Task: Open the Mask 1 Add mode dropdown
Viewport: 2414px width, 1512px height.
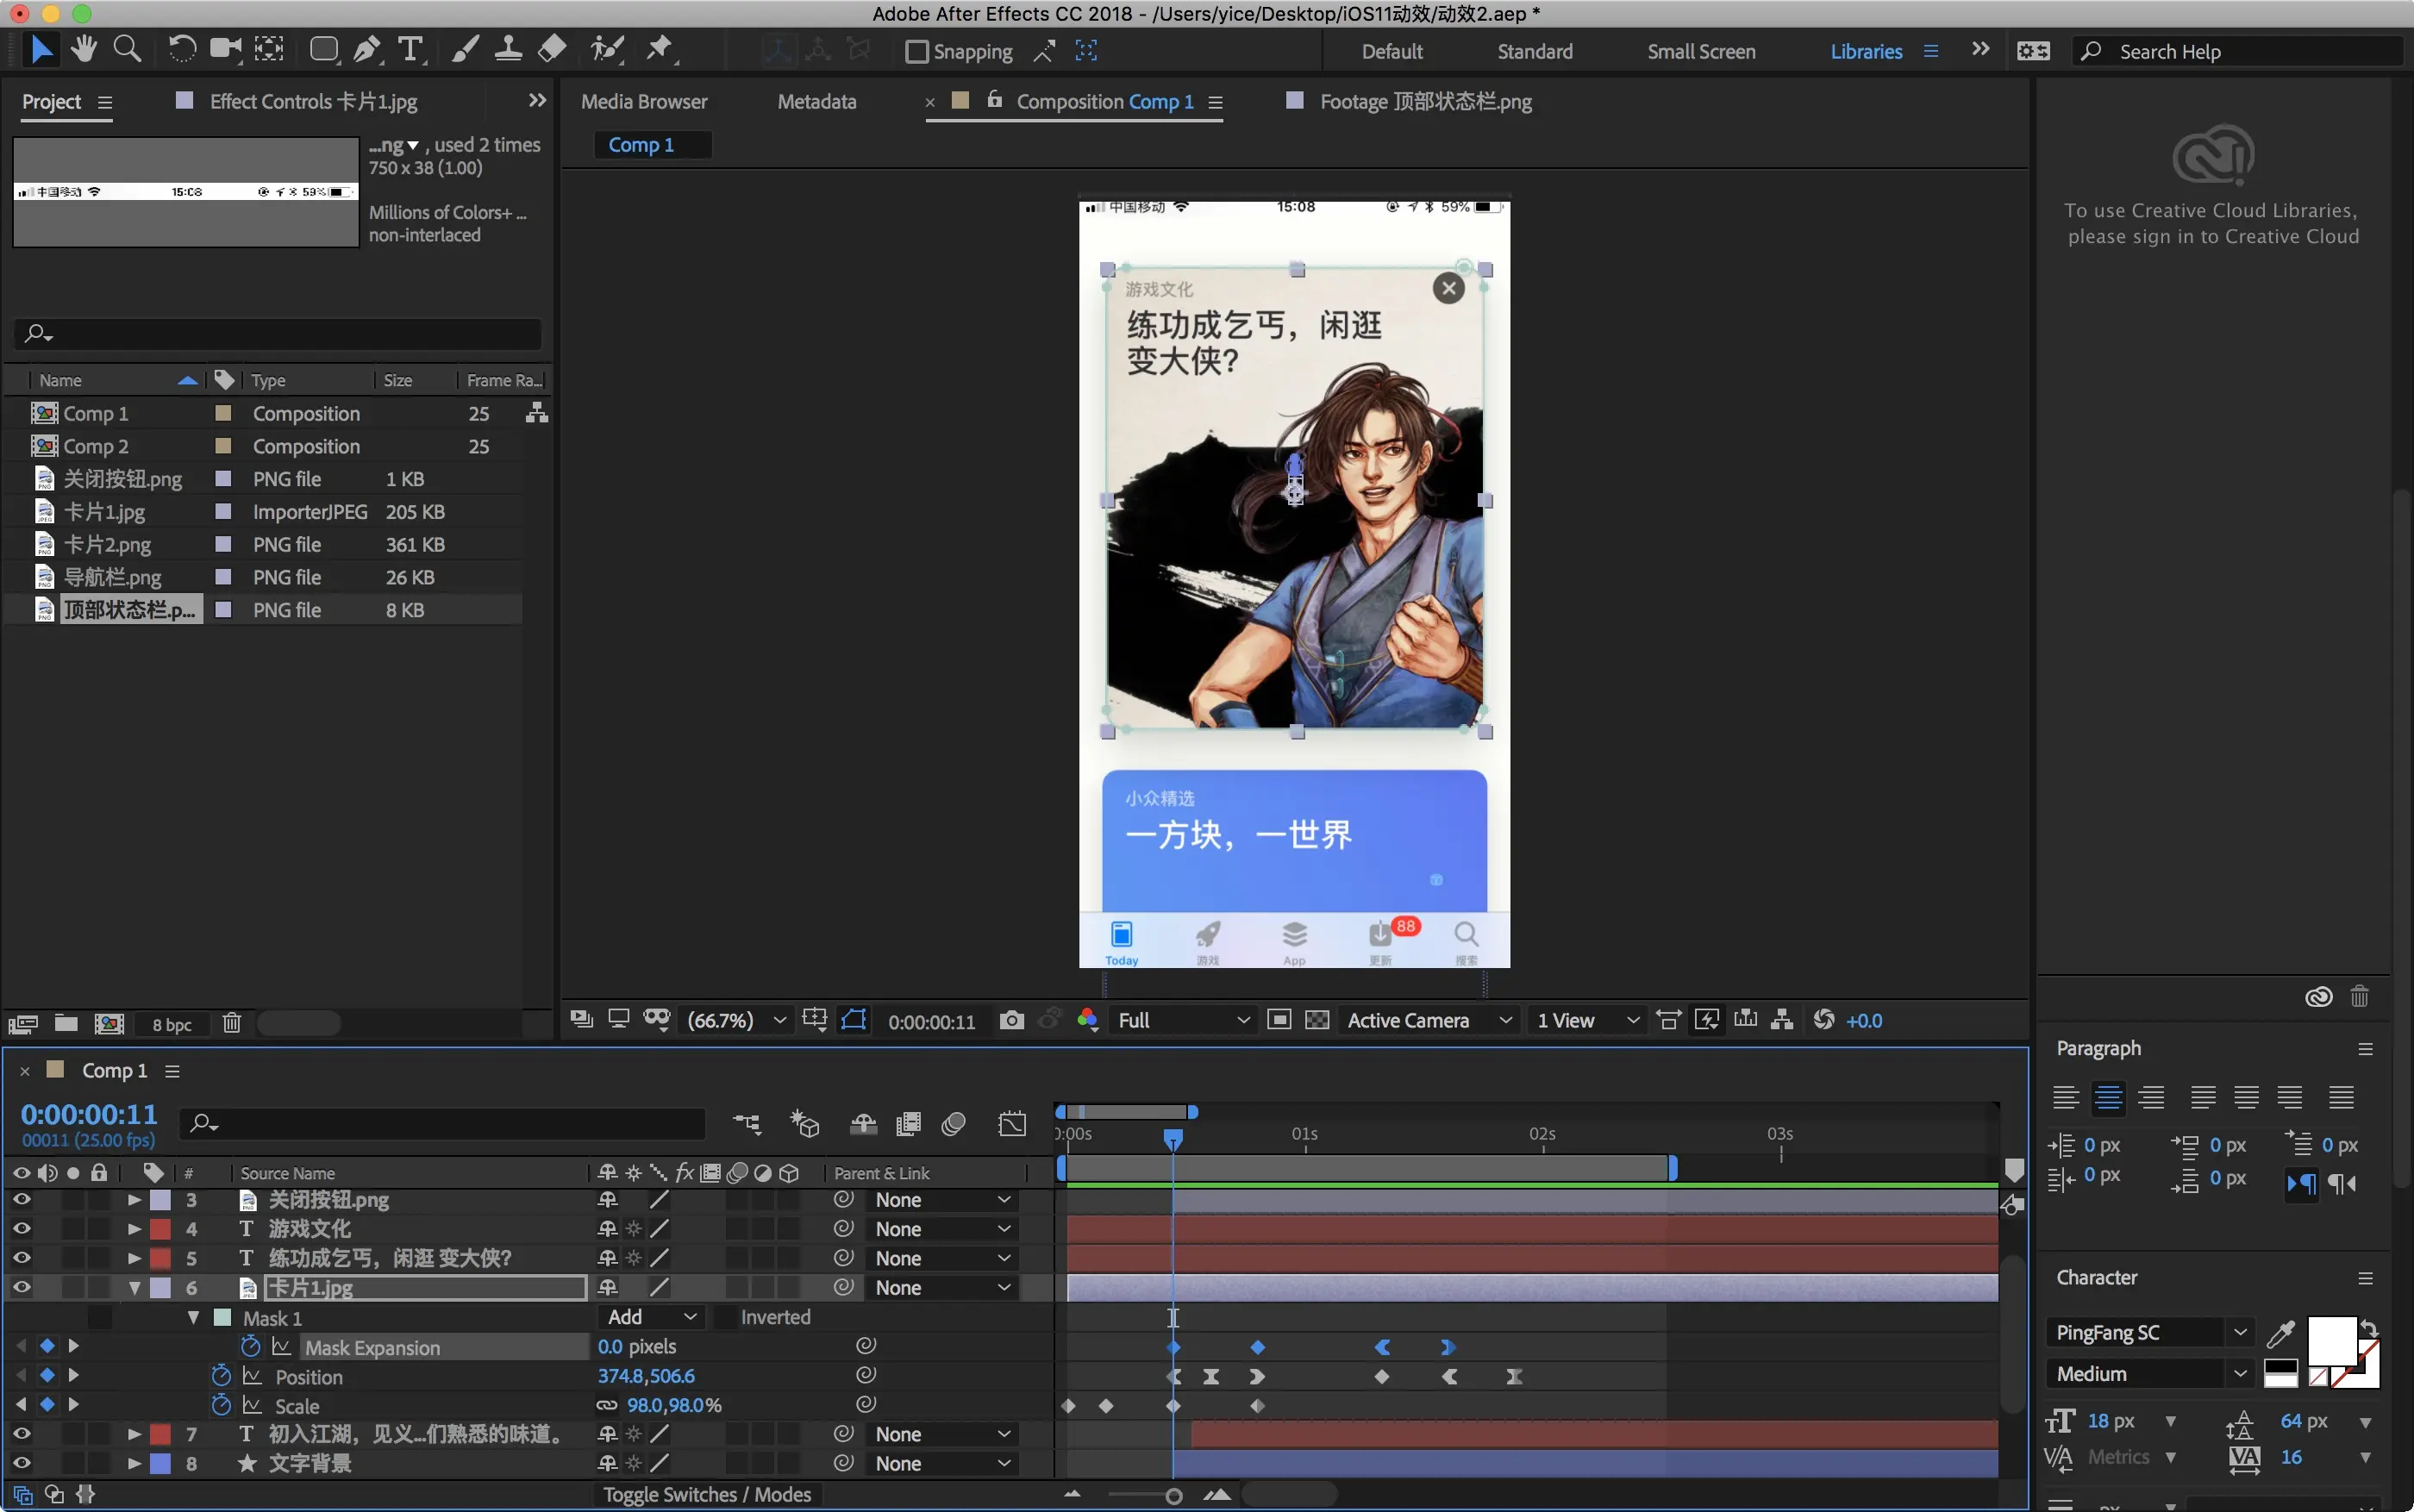Action: 650,1317
